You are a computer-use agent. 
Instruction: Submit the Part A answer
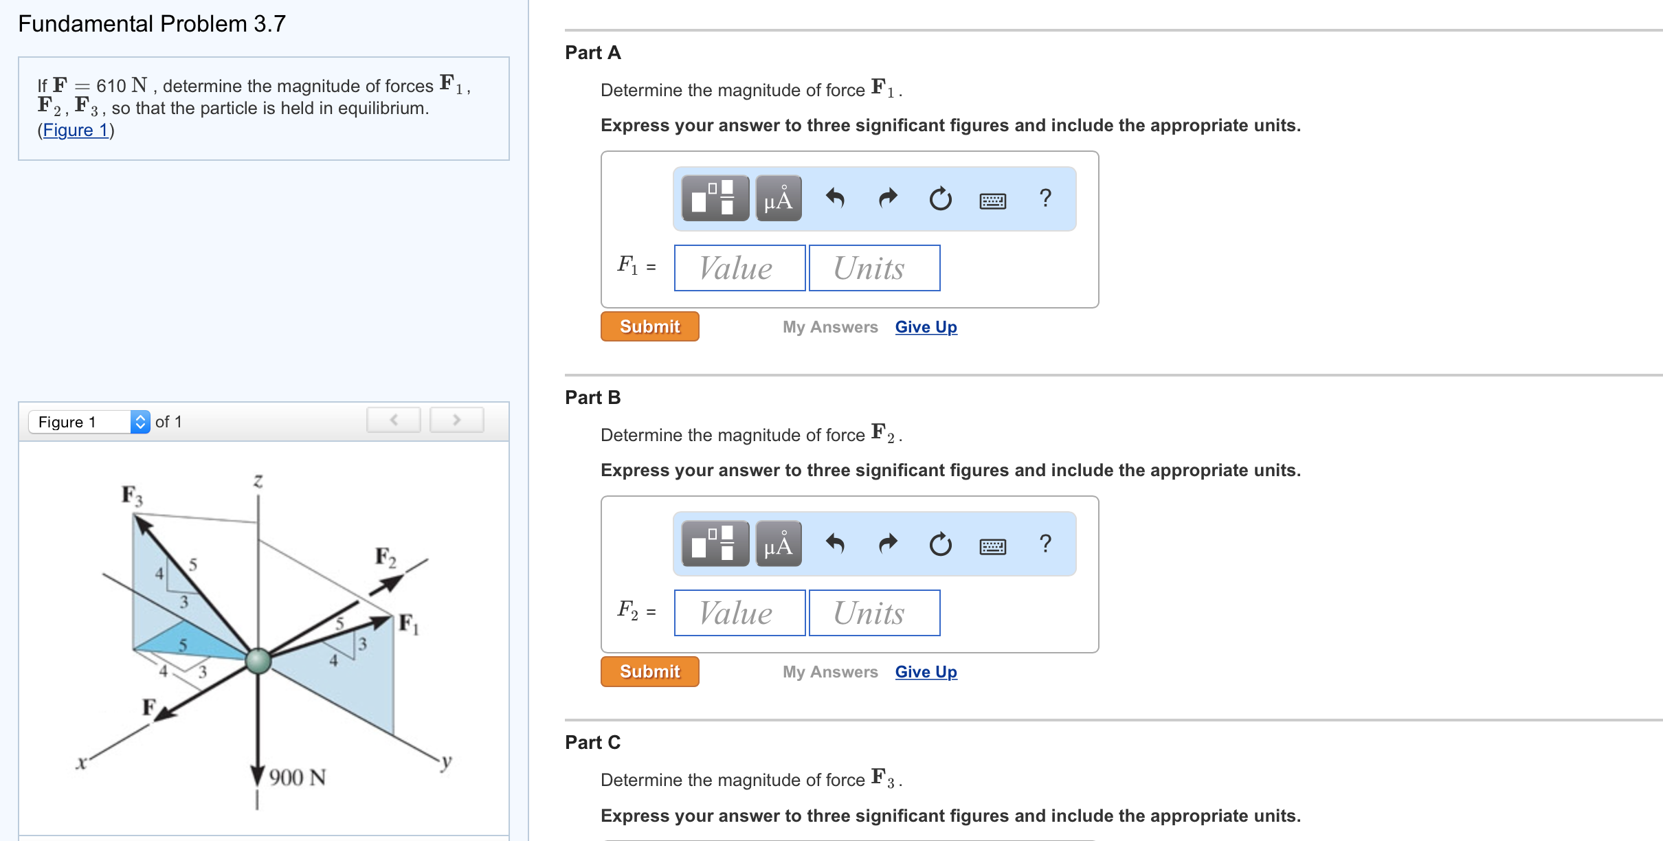click(x=649, y=326)
